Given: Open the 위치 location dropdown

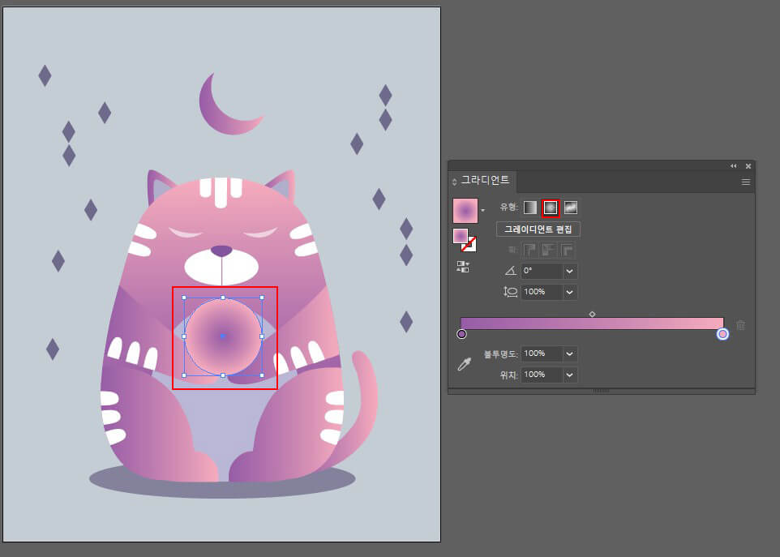Looking at the screenshot, I should pyautogui.click(x=570, y=375).
